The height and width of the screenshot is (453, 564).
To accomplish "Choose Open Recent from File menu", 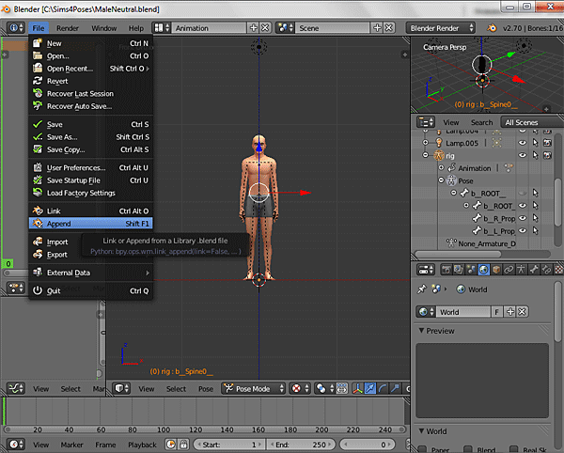I will pyautogui.click(x=90, y=69).
